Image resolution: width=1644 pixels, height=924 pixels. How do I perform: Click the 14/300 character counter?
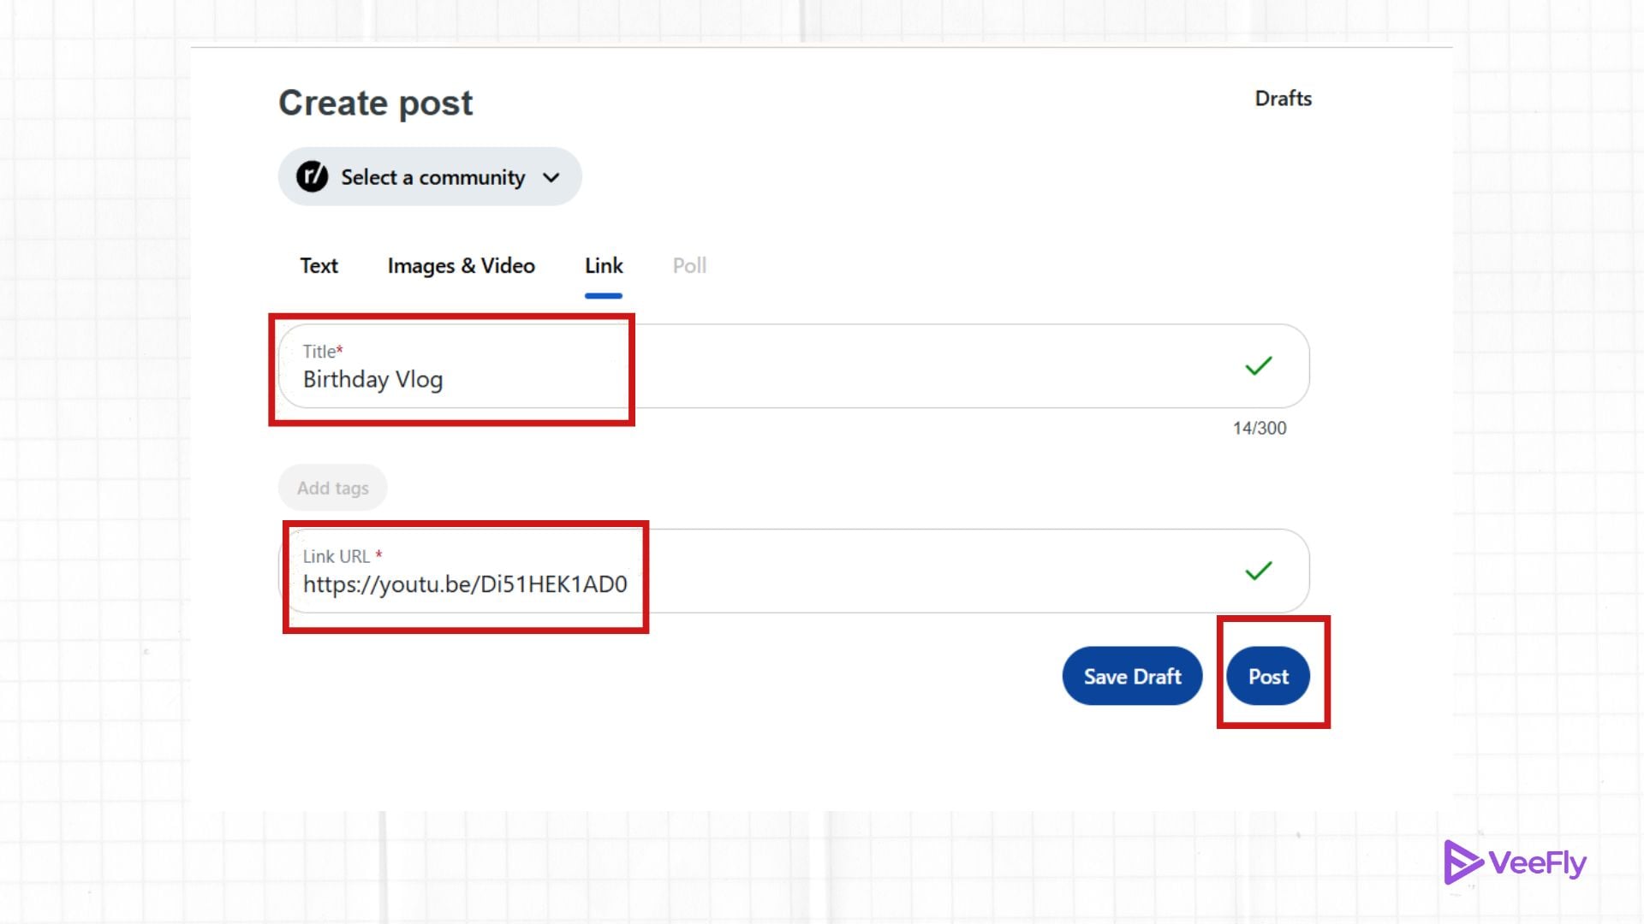(1258, 428)
